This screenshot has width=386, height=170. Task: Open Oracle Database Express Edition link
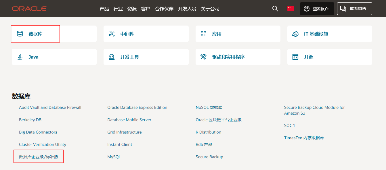pos(137,107)
